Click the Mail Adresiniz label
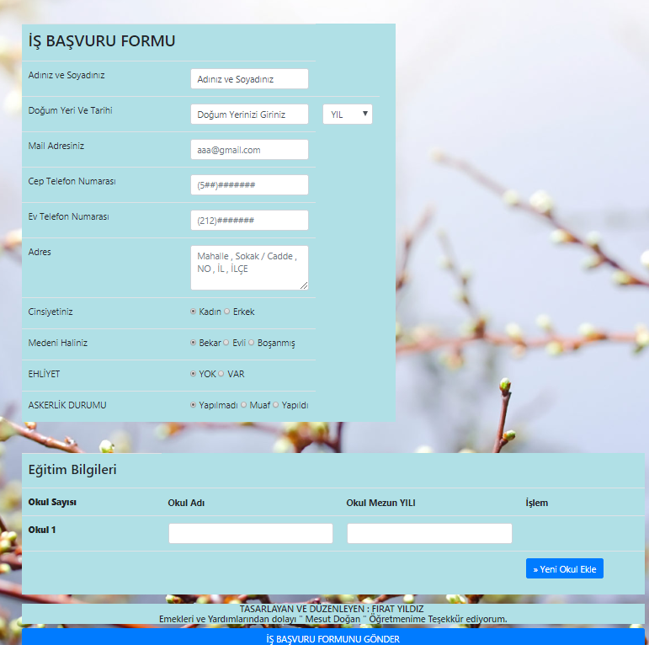This screenshot has width=649, height=645. pyautogui.click(x=56, y=146)
